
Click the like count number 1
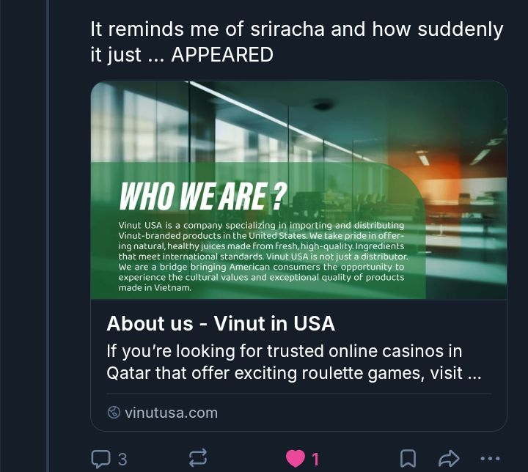pyautogui.click(x=315, y=459)
